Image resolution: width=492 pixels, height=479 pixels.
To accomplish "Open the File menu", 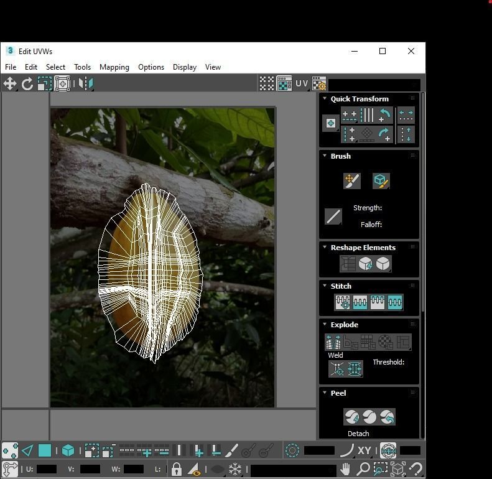I will [11, 67].
